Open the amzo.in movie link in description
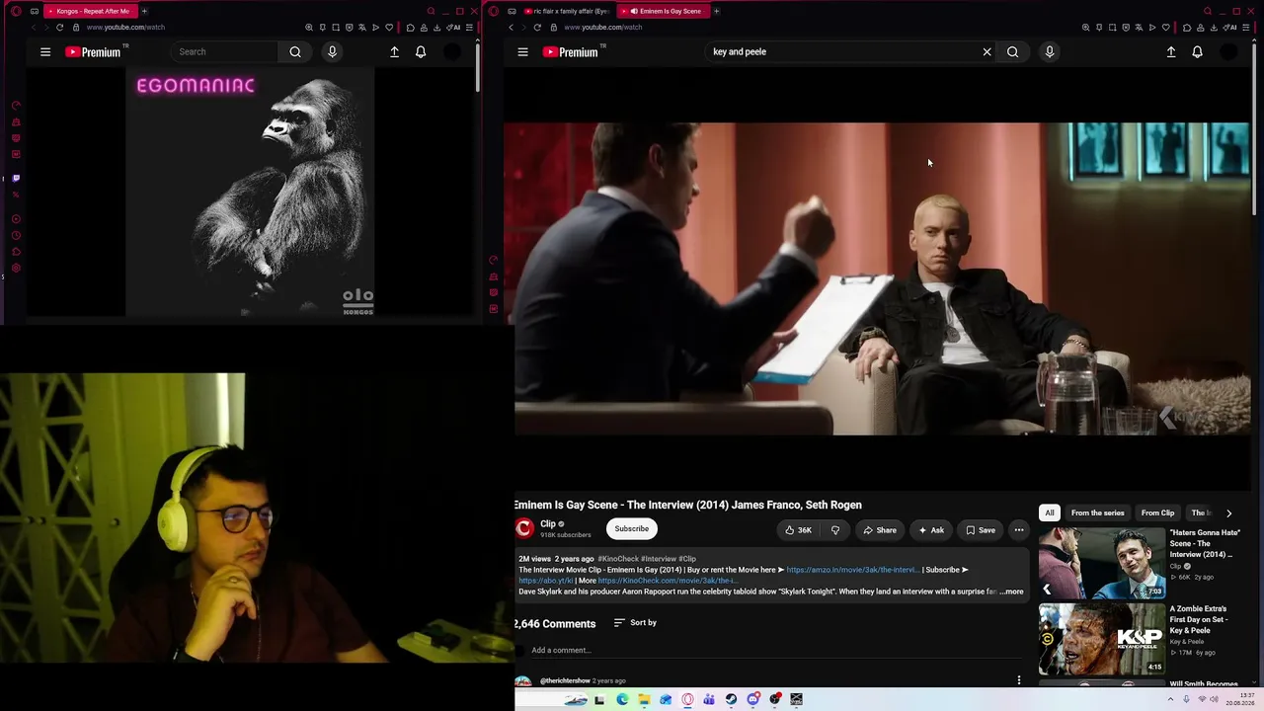Image resolution: width=1264 pixels, height=711 pixels. pos(852,570)
